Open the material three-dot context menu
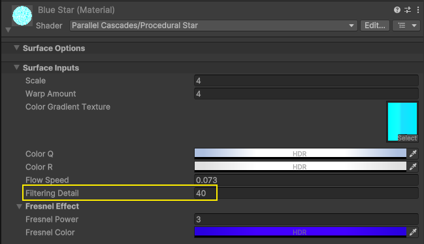The image size is (424, 244). tap(418, 10)
